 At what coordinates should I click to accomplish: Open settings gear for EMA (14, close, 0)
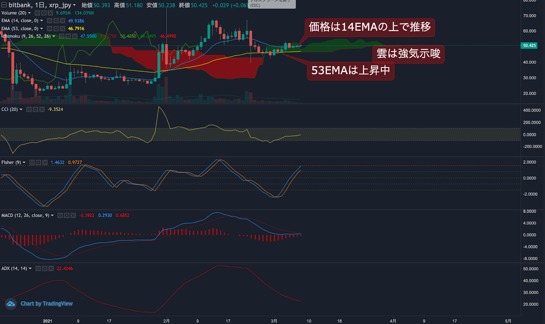[56, 21]
